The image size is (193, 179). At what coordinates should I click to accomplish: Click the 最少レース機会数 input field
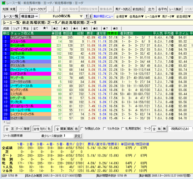pos(68,136)
